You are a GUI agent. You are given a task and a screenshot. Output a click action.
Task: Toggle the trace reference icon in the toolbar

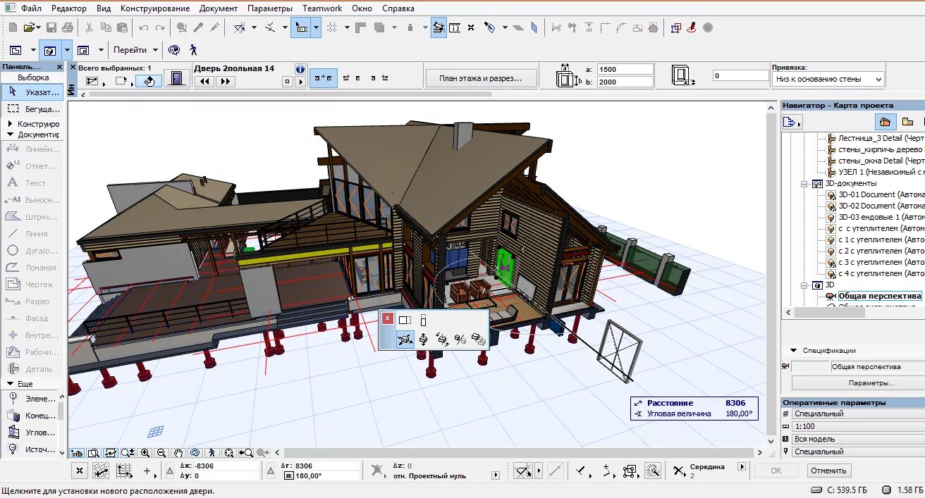(439, 27)
